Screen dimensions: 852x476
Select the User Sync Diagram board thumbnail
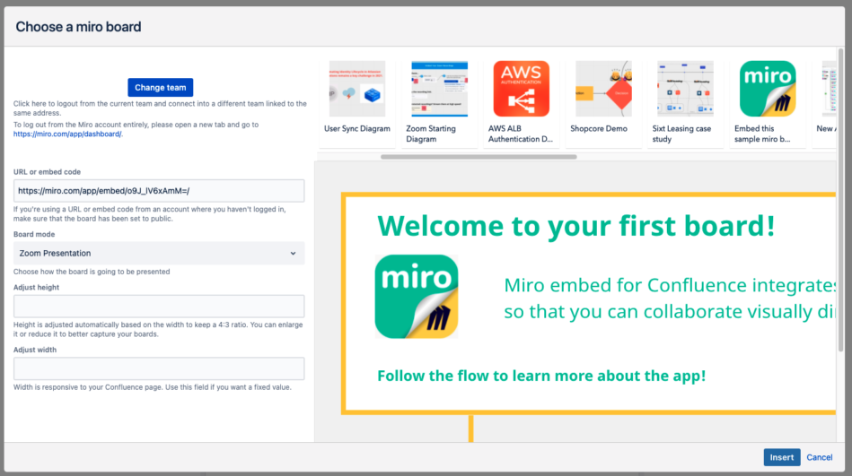[x=357, y=89]
